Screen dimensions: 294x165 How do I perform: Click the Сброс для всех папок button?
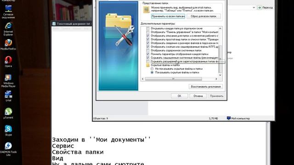pyautogui.click(x=204, y=16)
